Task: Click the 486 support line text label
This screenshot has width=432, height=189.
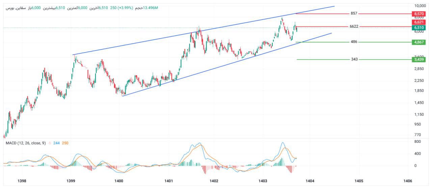Action: click(x=354, y=42)
